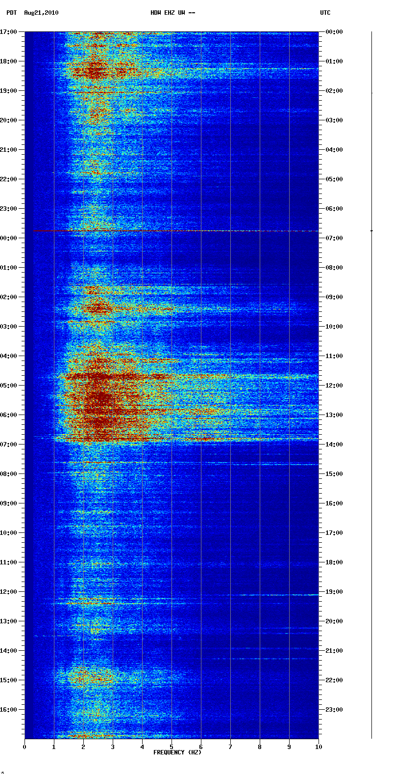393x778 pixels.
Task: Click 17:00 on the PDT time axis
Action: click(9, 32)
